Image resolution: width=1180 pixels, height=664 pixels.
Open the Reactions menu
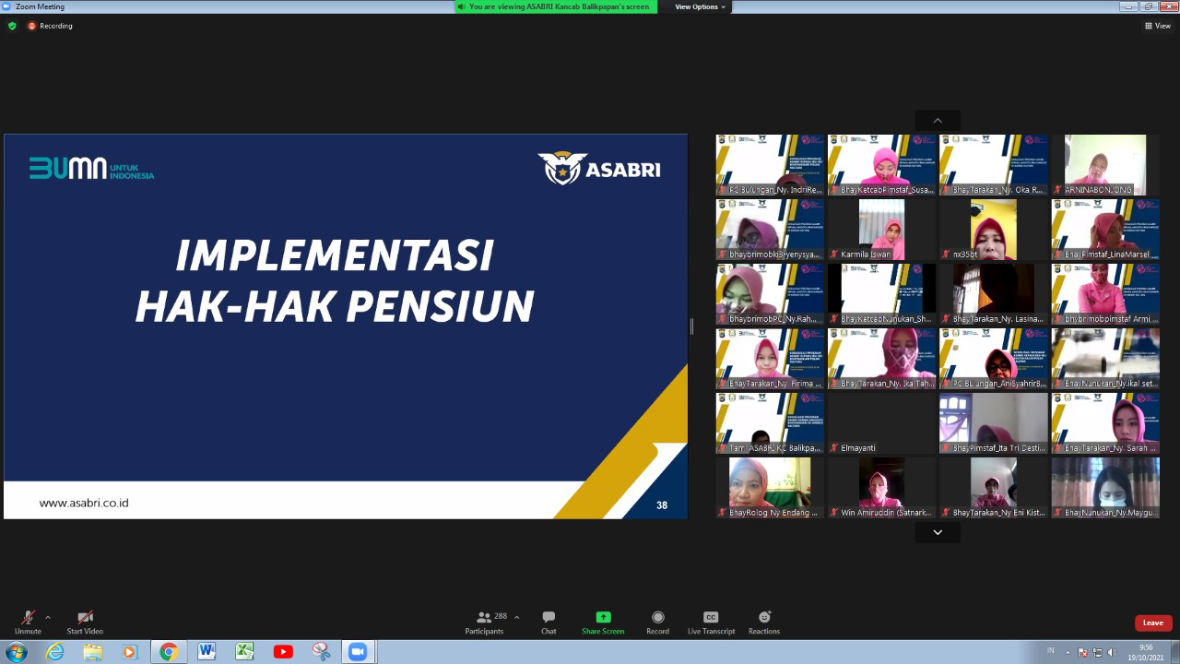coord(764,622)
